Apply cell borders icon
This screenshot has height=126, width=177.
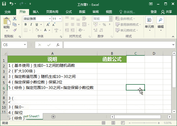(x=26, y=30)
